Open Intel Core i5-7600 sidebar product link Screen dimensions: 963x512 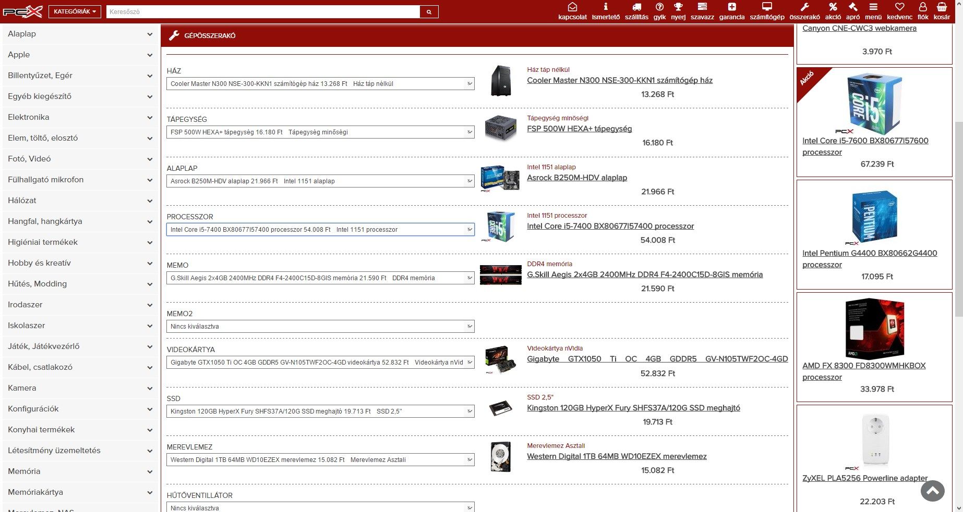tap(865, 146)
